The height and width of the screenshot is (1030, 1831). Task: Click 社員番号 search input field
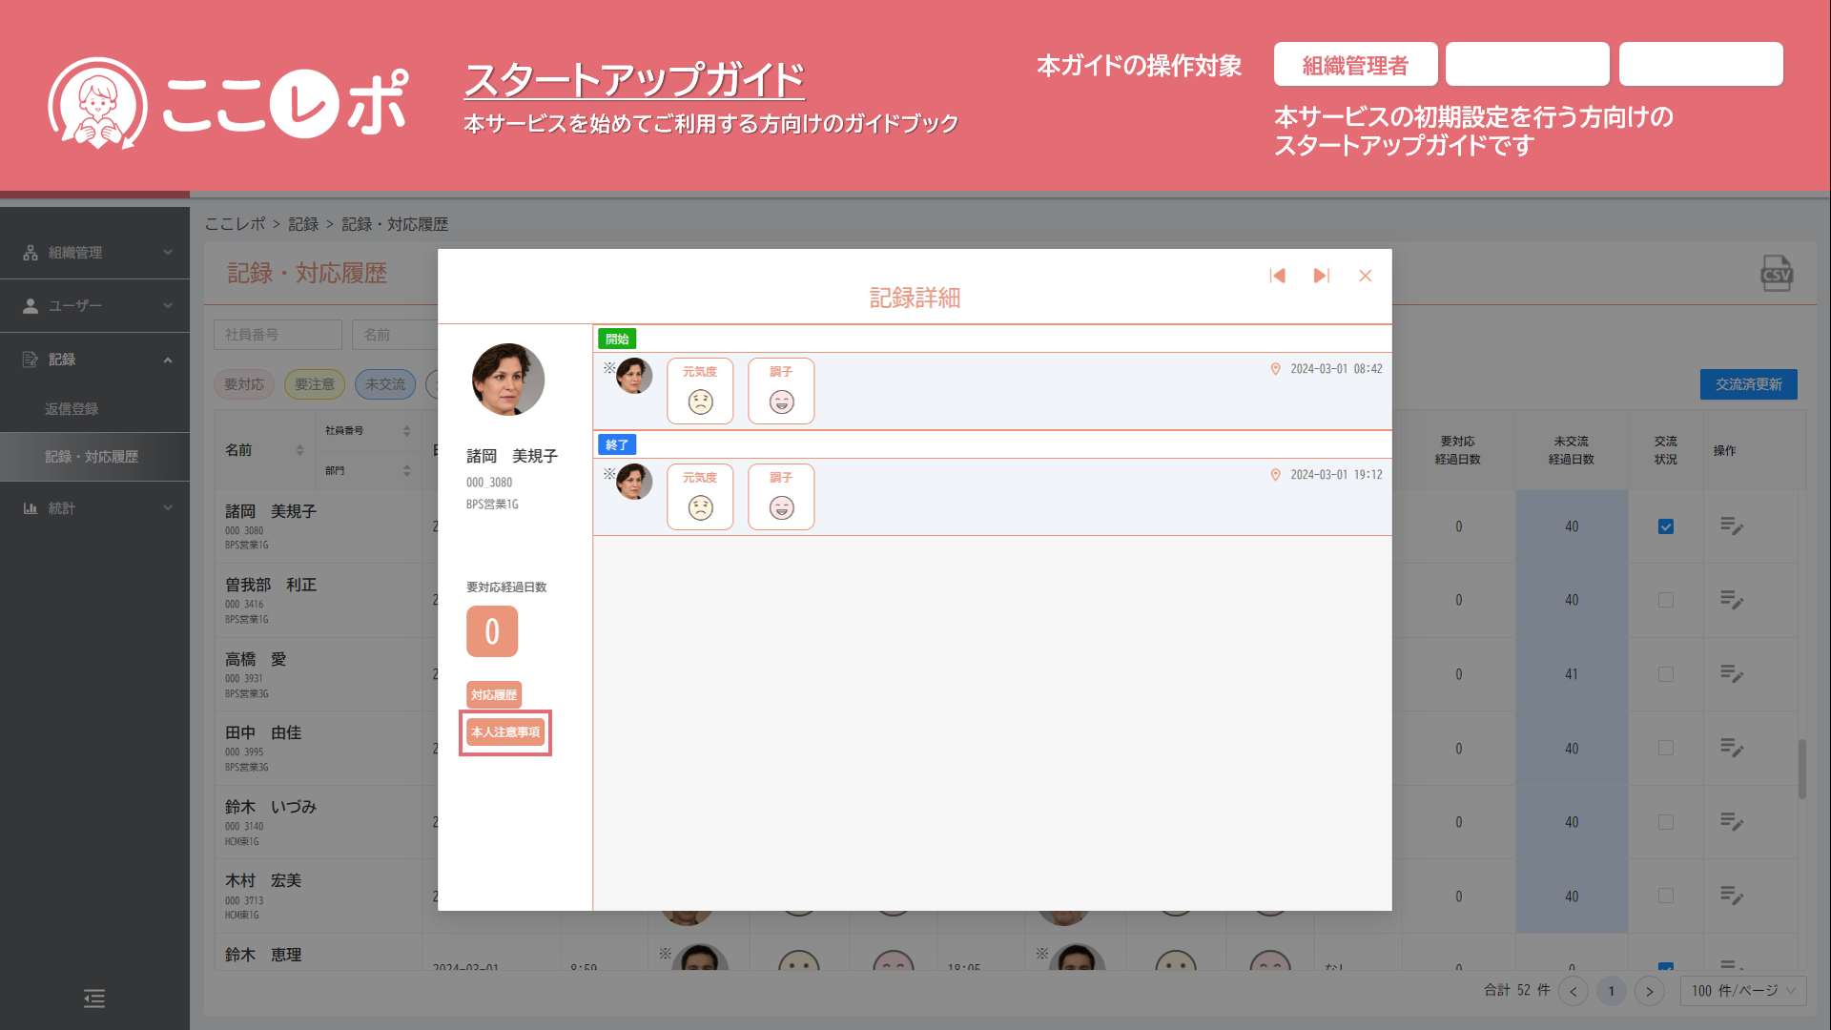(278, 335)
